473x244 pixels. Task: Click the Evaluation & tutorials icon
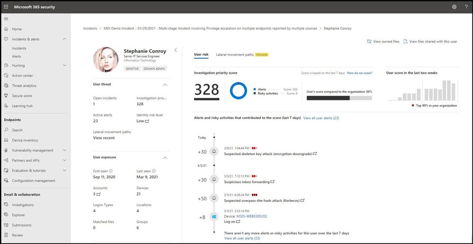(6, 171)
